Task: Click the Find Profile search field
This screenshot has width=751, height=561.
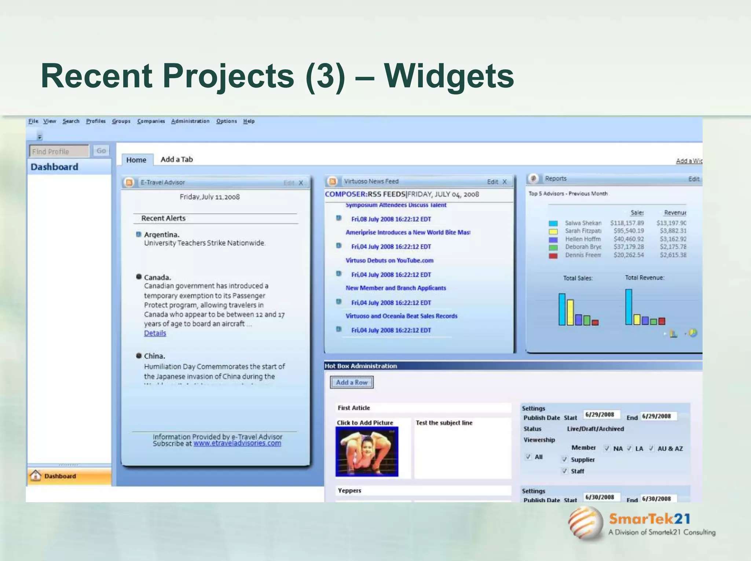Action: pyautogui.click(x=59, y=151)
